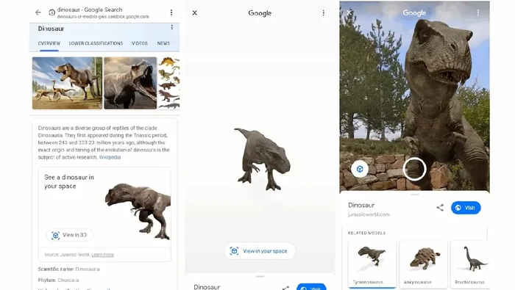
Task: Tap the Phylum: Chordata row
Action: (x=58, y=280)
